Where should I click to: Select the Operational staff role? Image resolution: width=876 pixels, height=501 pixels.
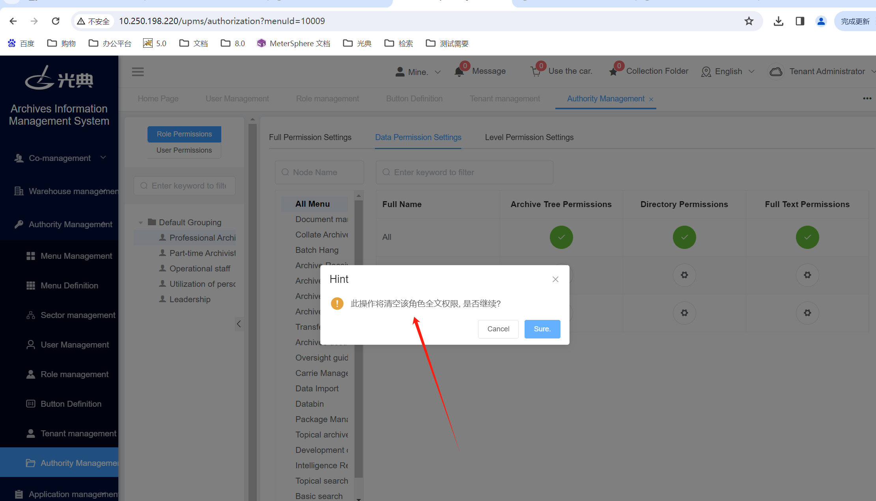(194, 269)
